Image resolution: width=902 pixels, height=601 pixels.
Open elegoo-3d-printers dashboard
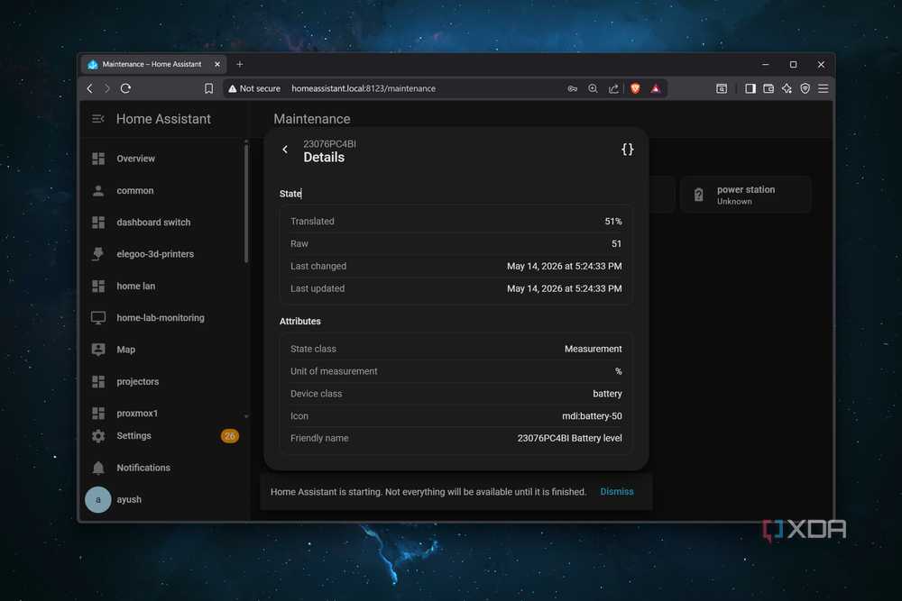click(x=155, y=254)
